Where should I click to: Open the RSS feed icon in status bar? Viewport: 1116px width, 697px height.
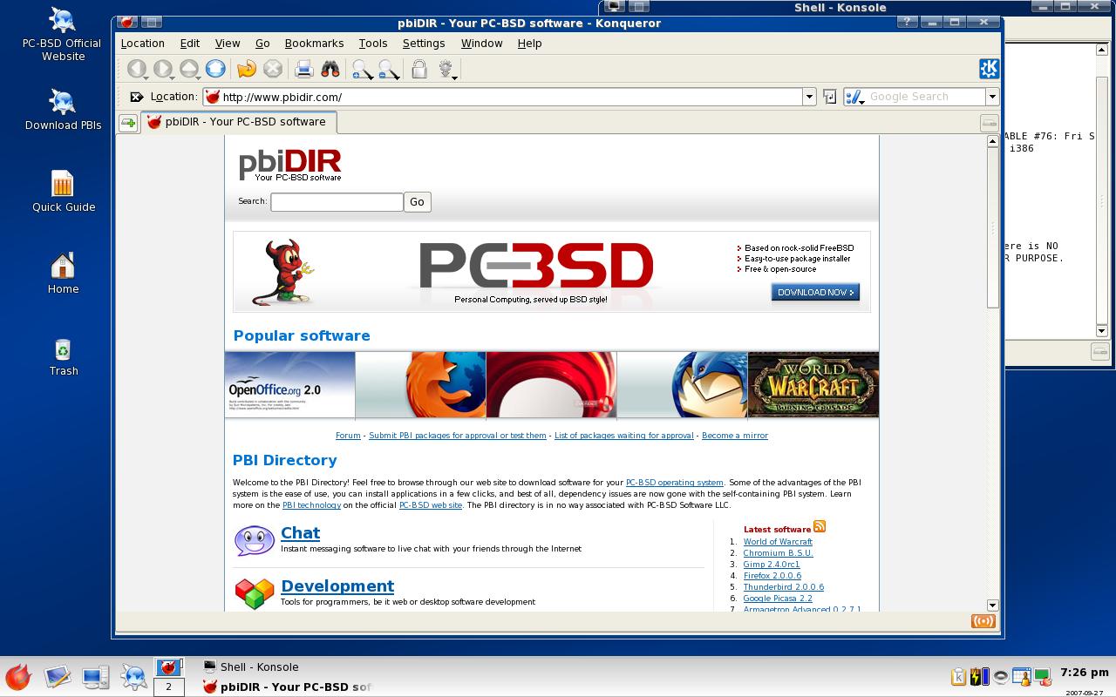tap(983, 621)
